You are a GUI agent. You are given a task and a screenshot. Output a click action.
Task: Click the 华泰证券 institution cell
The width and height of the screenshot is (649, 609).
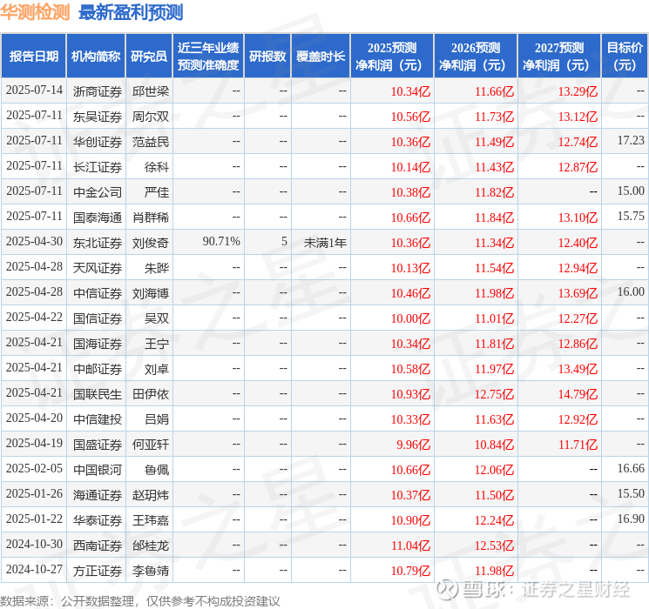[x=98, y=520]
